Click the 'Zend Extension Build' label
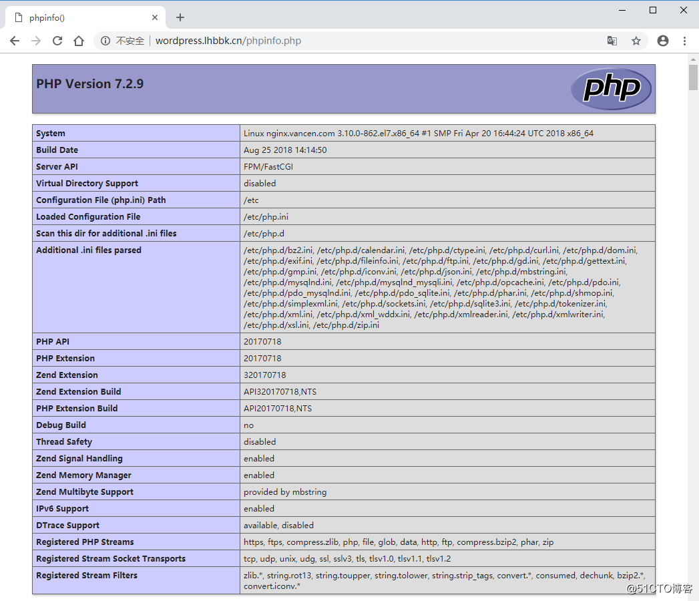 pyautogui.click(x=79, y=392)
